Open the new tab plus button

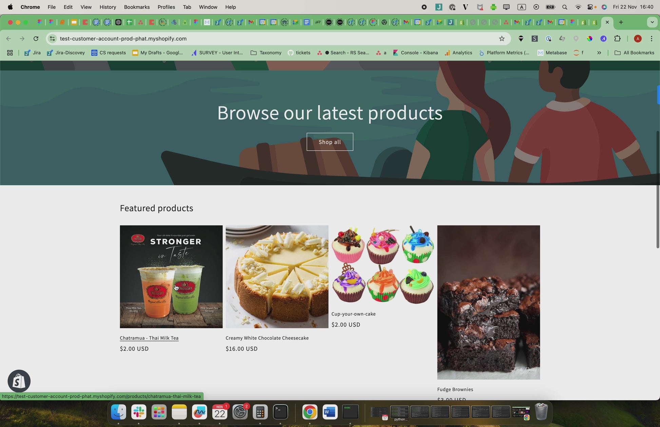[621, 22]
